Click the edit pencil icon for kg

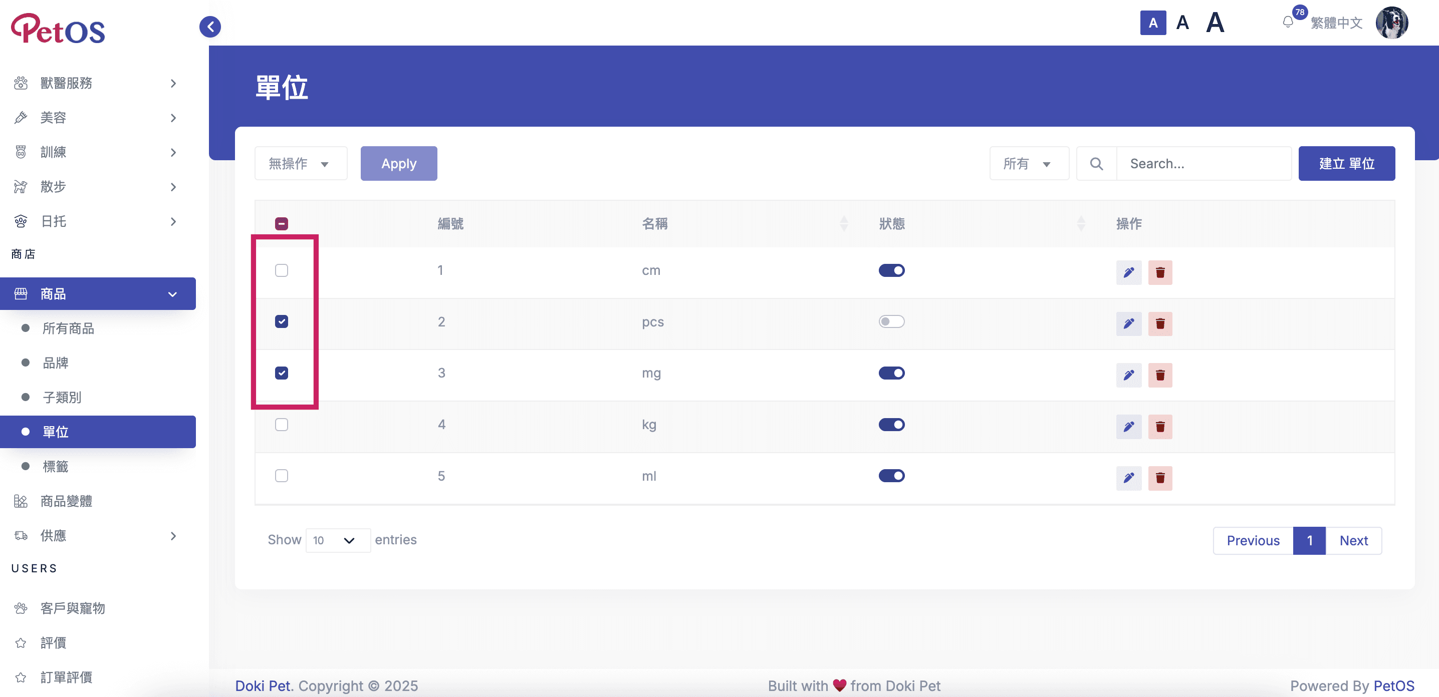(x=1128, y=426)
